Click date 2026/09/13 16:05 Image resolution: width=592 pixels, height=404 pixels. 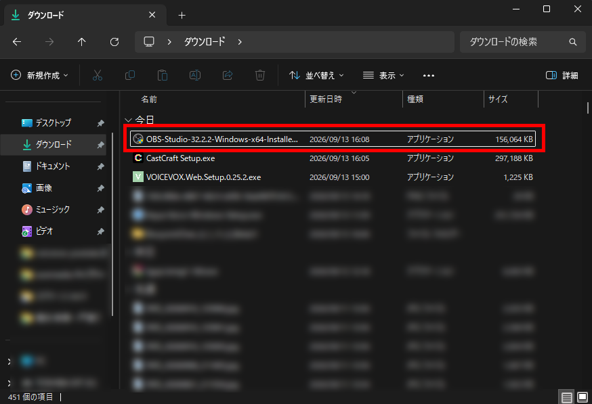(339, 158)
